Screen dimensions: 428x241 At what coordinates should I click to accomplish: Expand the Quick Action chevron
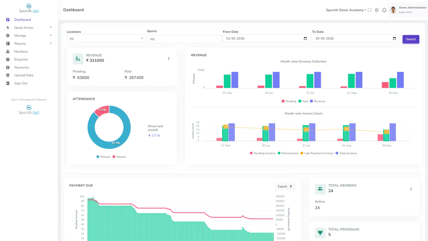51,28
